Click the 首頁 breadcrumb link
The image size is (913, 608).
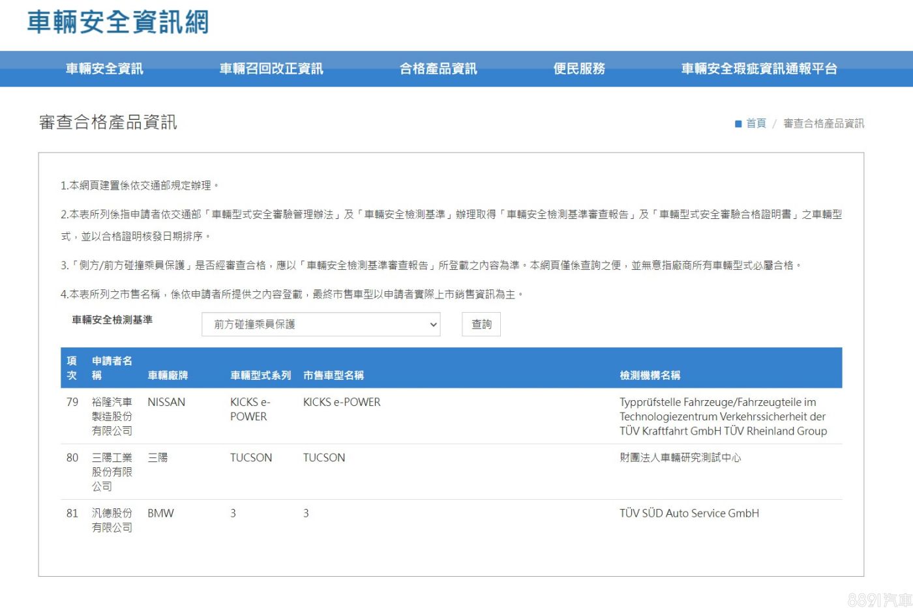(756, 123)
